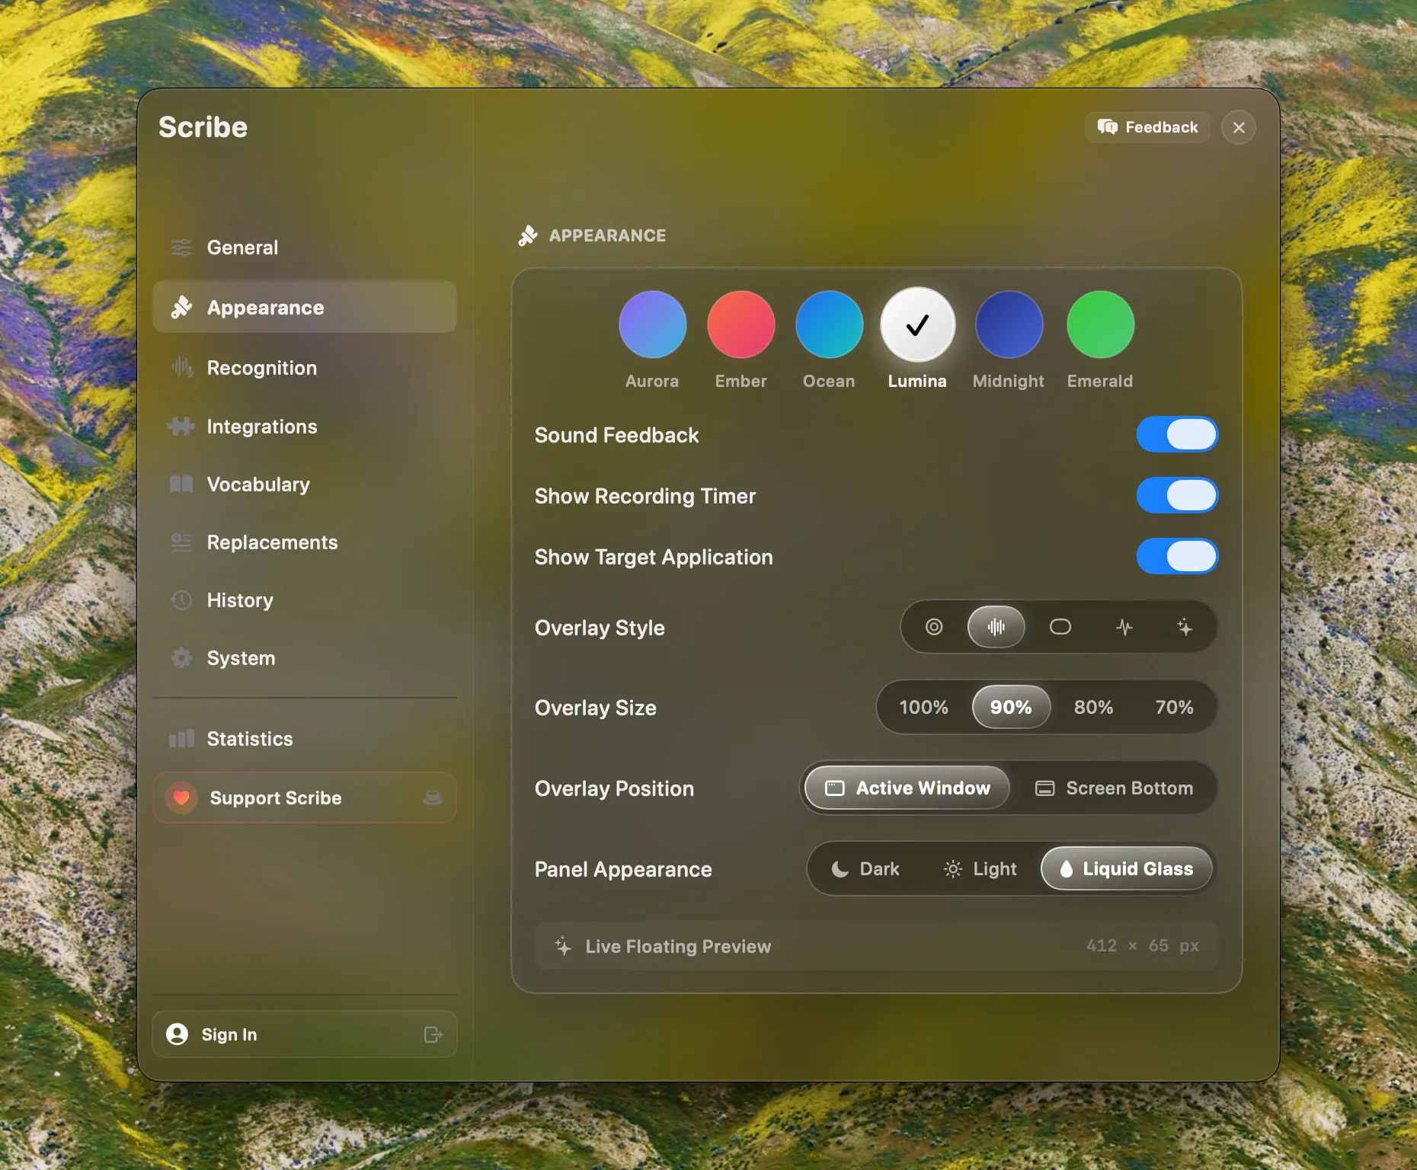Click the bar chart icon beside Statistics

tap(181, 739)
